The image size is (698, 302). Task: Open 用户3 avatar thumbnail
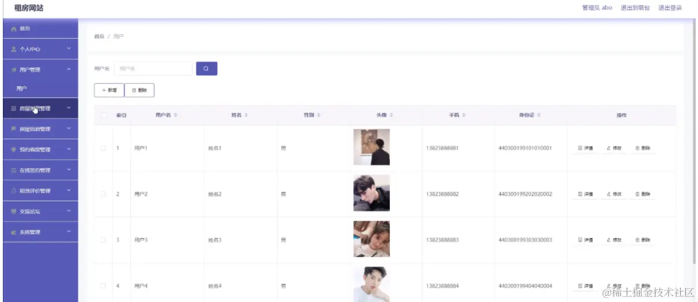click(x=371, y=239)
